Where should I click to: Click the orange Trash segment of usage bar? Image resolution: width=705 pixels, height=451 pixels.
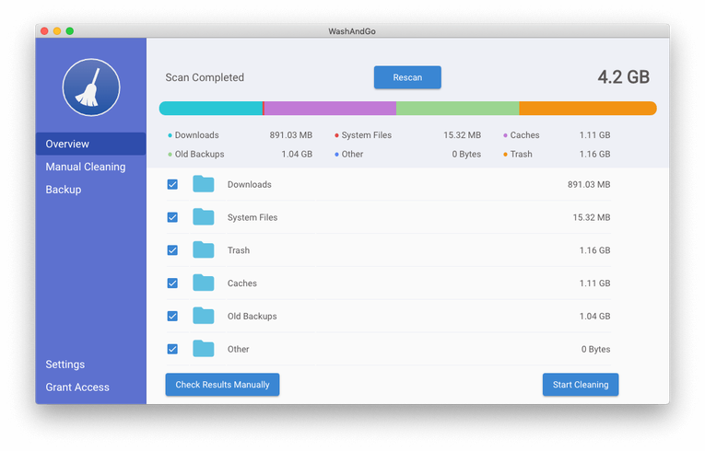coord(588,109)
